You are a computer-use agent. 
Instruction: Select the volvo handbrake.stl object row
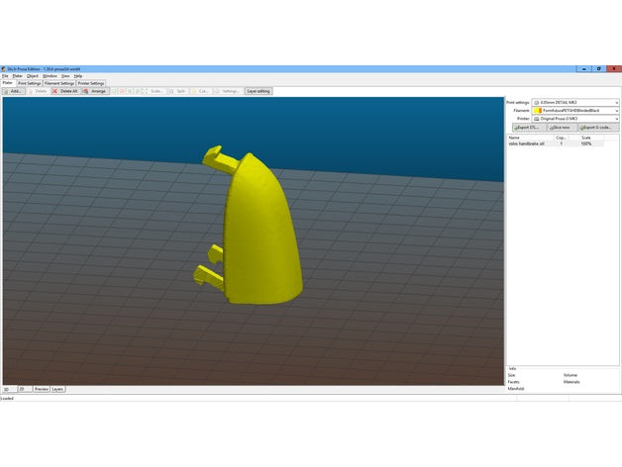[556, 143]
